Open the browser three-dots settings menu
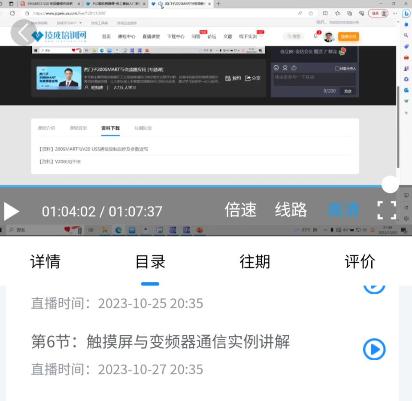The height and width of the screenshot is (401, 412). pos(395,13)
